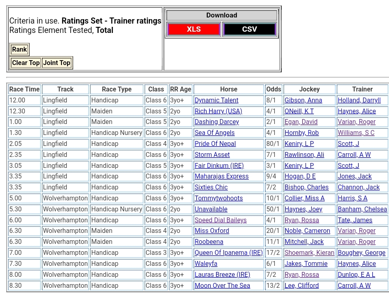Click the Pride Of Nepal horse link
Screen dimensions: 389x300
(x=215, y=144)
